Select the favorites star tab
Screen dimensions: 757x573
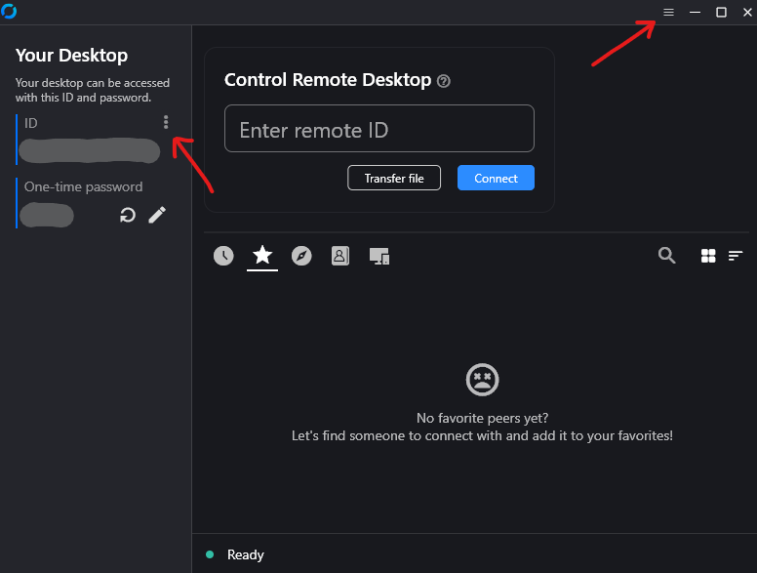(262, 256)
